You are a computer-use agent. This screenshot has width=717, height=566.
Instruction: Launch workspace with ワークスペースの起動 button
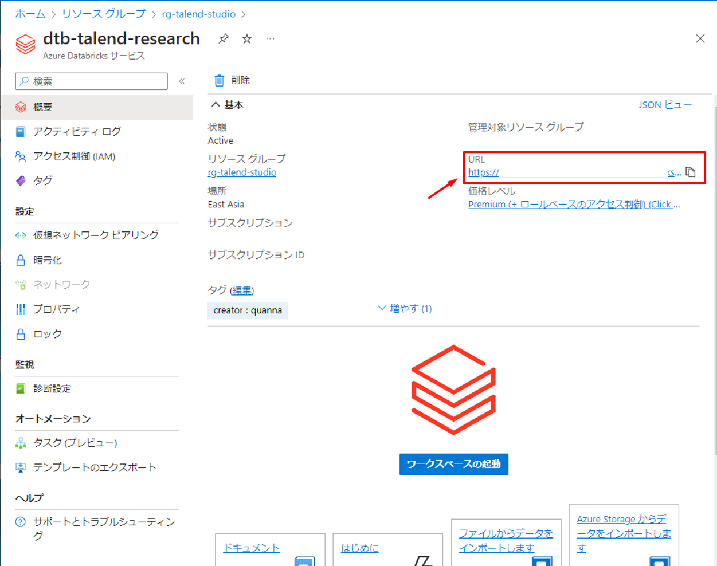point(453,464)
